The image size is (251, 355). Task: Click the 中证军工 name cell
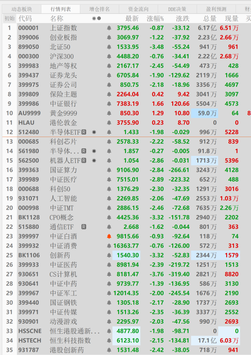click(x=63, y=293)
